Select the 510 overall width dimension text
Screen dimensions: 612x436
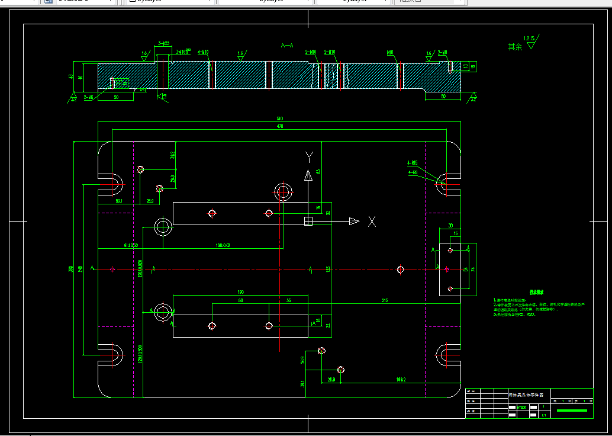pos(279,118)
